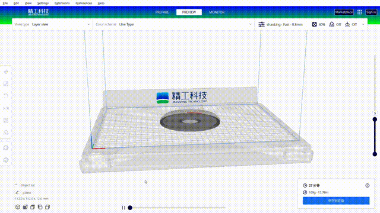The width and height of the screenshot is (380, 213).
Task: Click the upper layer slider handle
Action: tap(375, 120)
